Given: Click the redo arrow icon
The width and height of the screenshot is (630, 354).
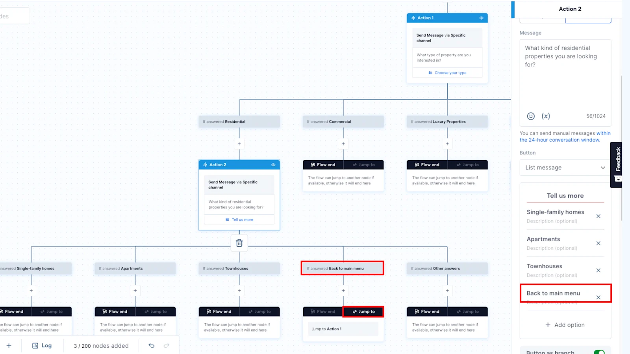Looking at the screenshot, I should [x=166, y=345].
